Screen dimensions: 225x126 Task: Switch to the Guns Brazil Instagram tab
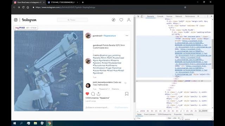[x=29, y=2]
